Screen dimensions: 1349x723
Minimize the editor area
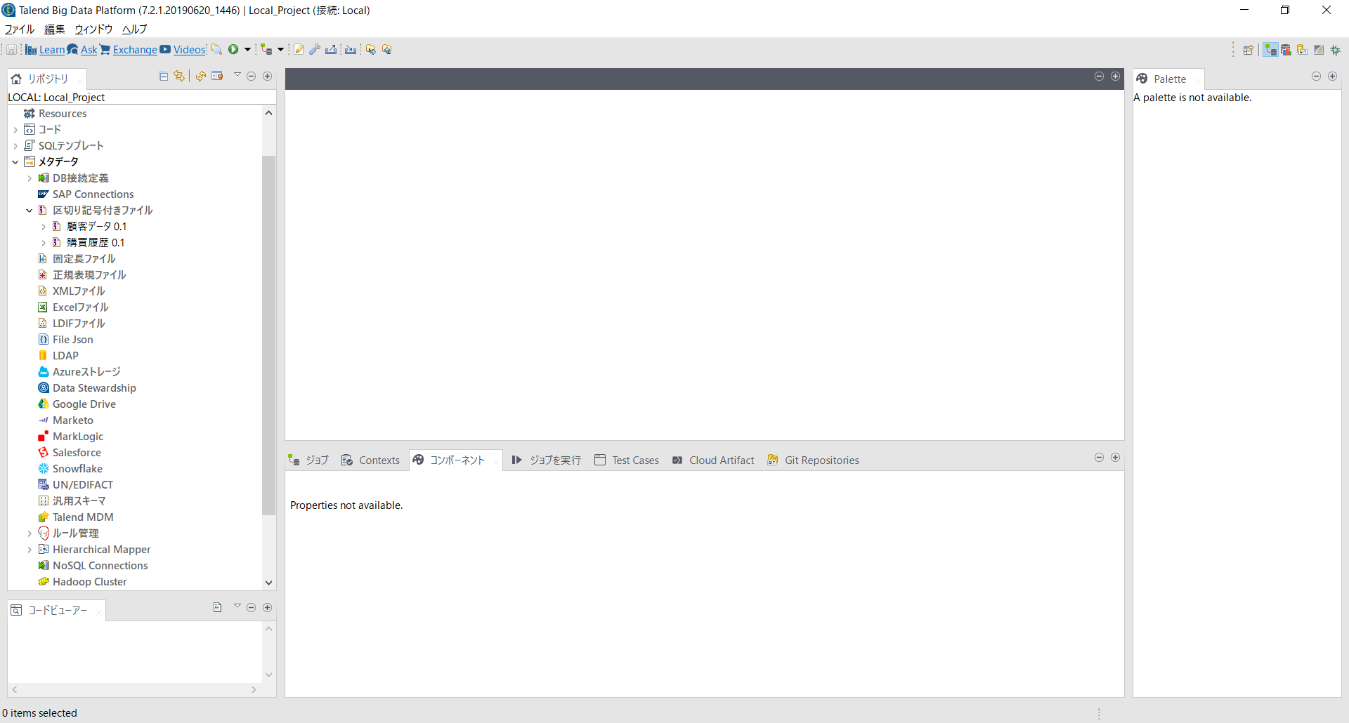click(1100, 77)
